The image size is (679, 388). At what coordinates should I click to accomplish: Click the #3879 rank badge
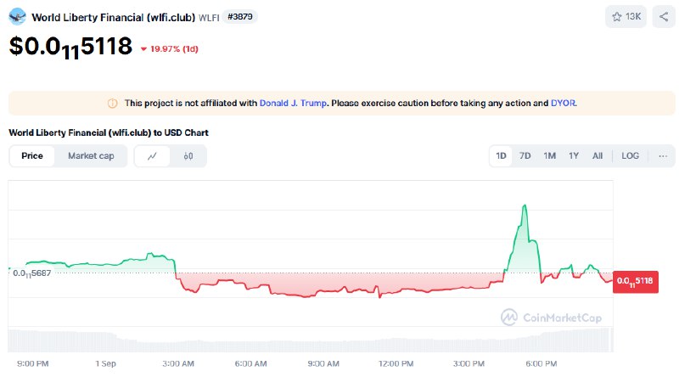click(240, 17)
